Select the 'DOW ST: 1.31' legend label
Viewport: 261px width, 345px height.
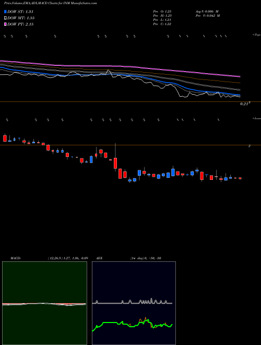(x=20, y=11)
